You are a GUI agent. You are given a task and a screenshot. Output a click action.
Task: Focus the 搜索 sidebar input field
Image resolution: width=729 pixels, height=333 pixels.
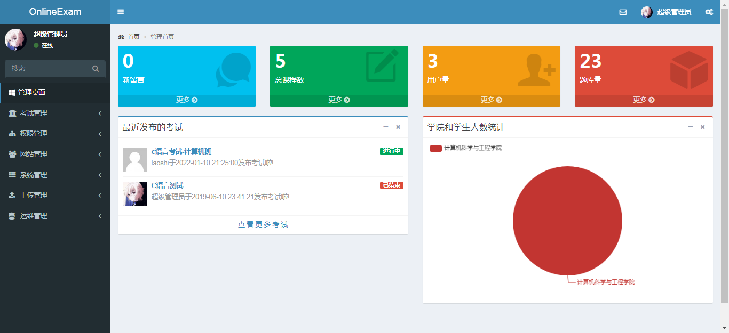click(48, 69)
